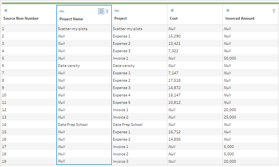This screenshot has height=167, width=279.
Task: Select the 50,000 Invoiced Amount cell
Action: (x=231, y=58)
